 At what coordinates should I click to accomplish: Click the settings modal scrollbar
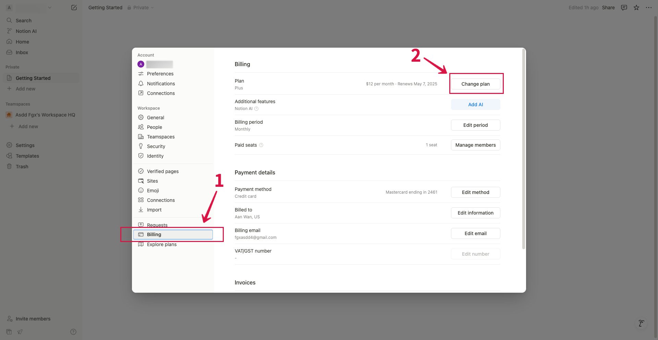(523, 149)
